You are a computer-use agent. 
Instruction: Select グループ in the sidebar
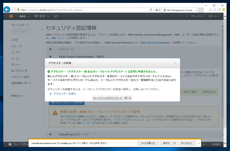tap(17, 46)
